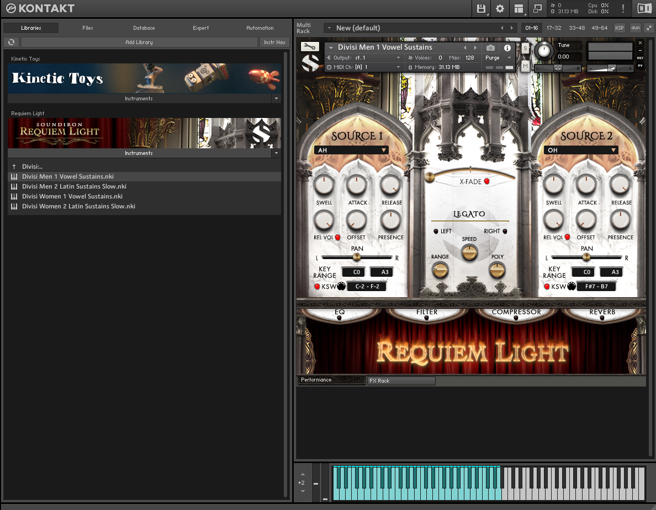
Task: Go up a folder from Divisi
Action: pyautogui.click(x=14, y=167)
